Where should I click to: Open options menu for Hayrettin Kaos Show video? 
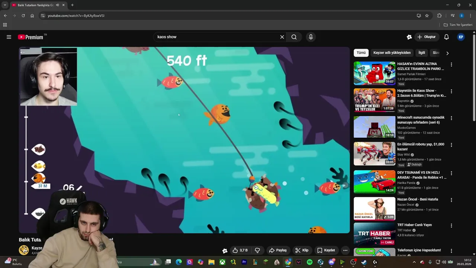pos(451,91)
